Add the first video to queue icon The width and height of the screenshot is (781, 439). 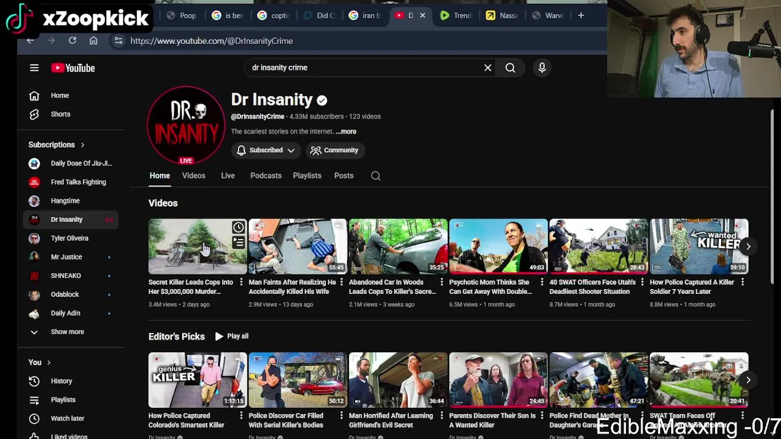point(239,243)
